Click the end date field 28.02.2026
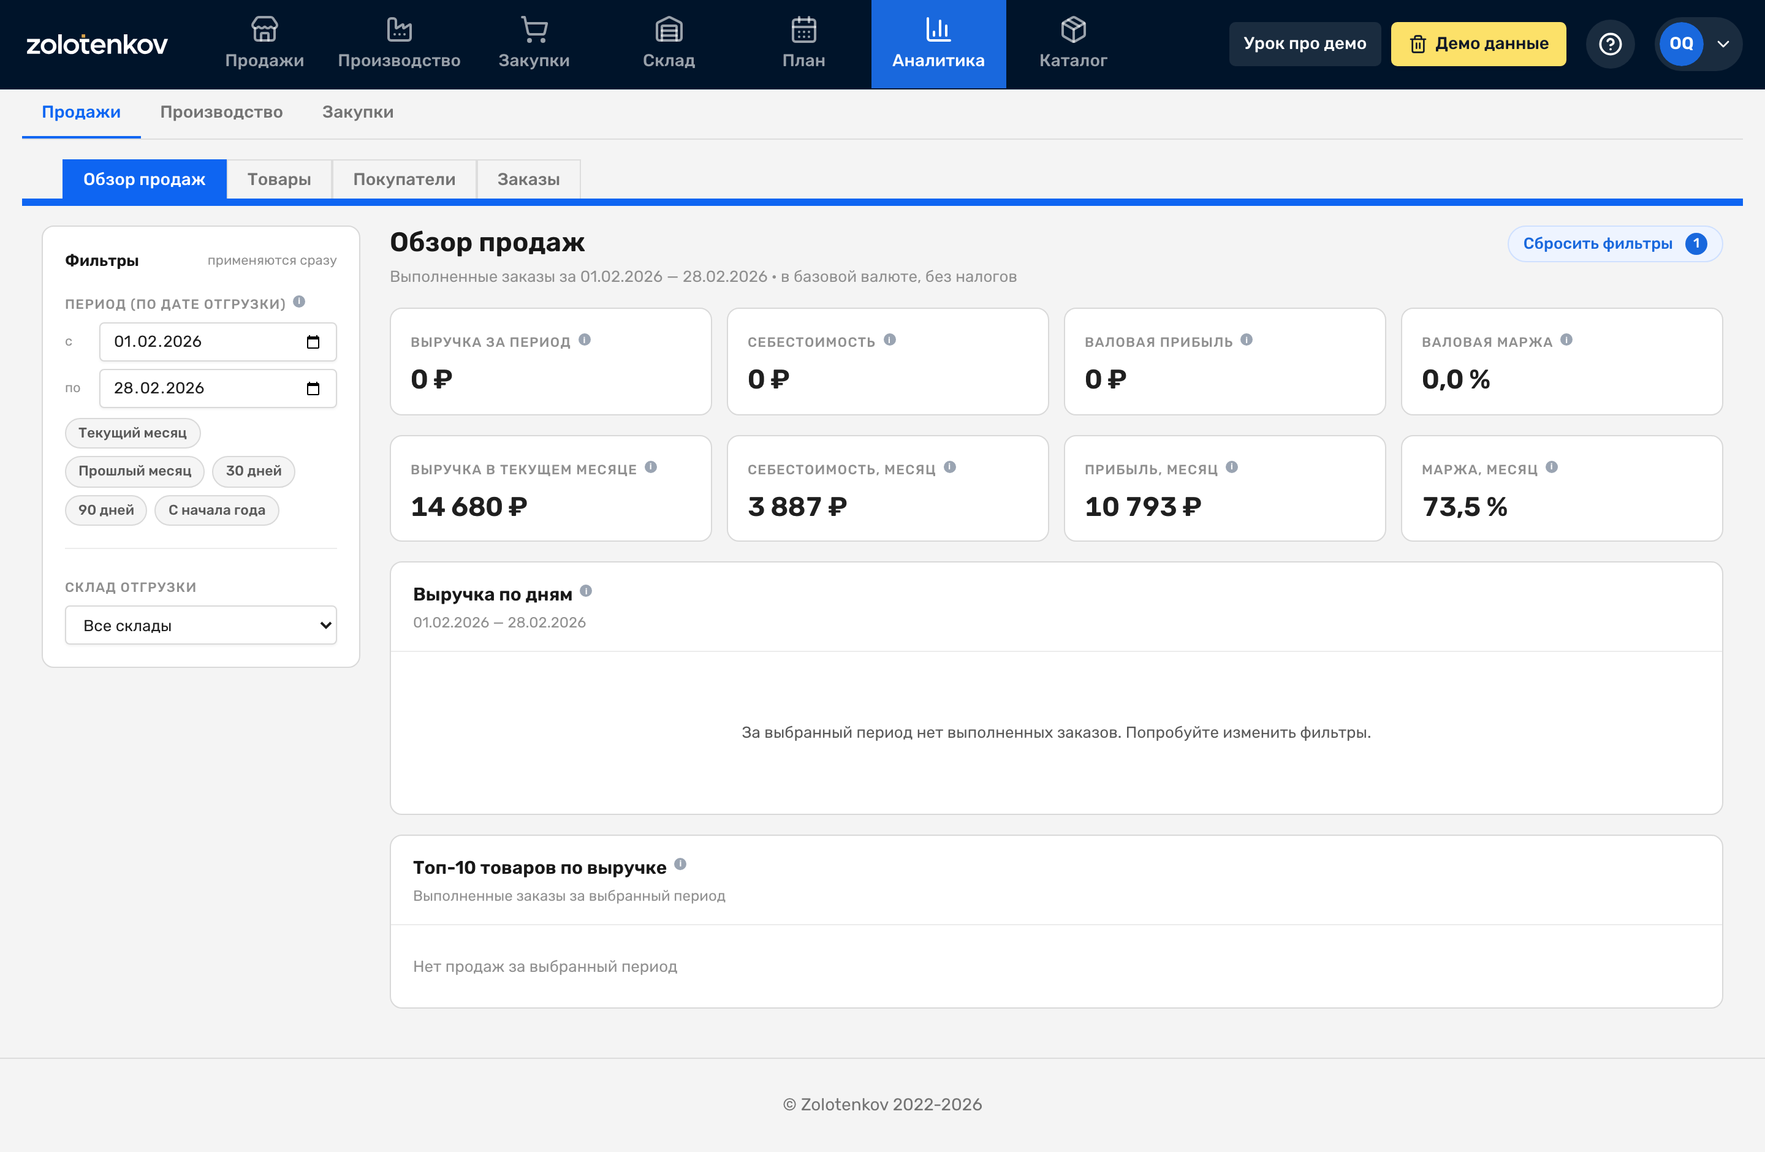The height and width of the screenshot is (1152, 1765). (218, 388)
